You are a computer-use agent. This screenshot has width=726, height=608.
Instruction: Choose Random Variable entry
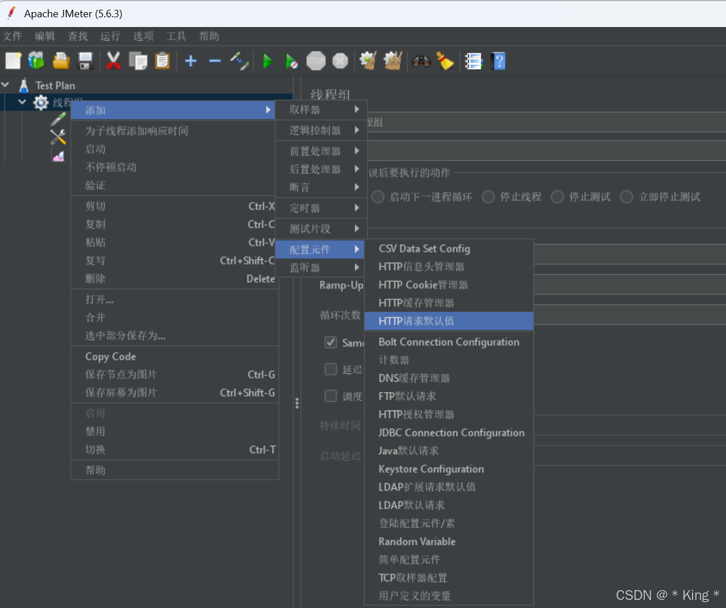(449, 542)
